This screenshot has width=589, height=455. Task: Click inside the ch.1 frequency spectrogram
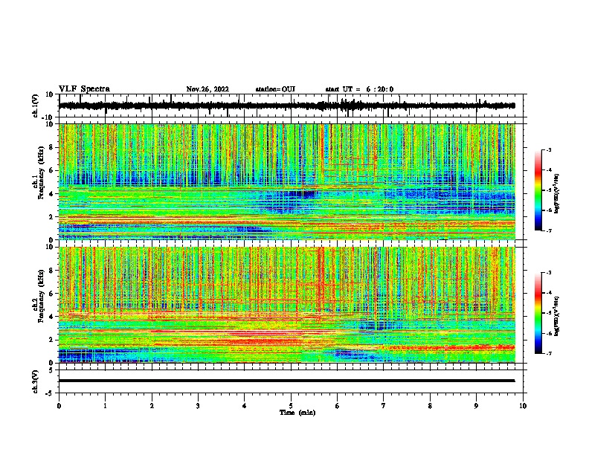(286, 181)
